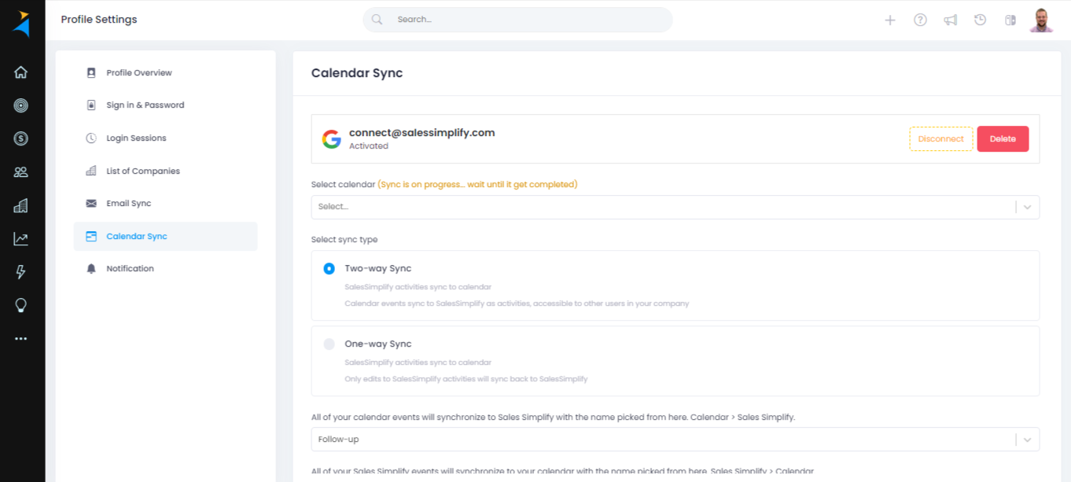1071x482 pixels.
Task: Click the Insights lightbulb icon
Action: pyautogui.click(x=20, y=305)
